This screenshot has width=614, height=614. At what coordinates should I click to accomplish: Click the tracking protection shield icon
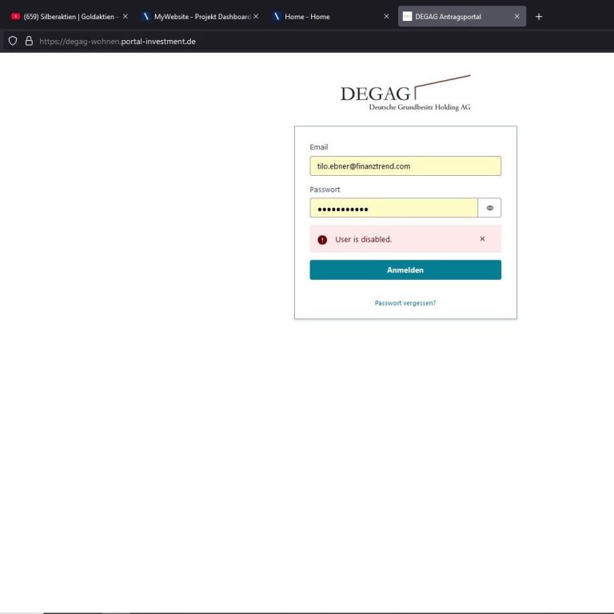point(13,41)
